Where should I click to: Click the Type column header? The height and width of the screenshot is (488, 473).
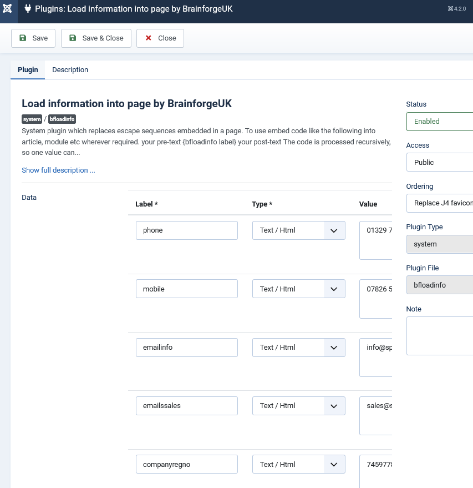coord(262,204)
